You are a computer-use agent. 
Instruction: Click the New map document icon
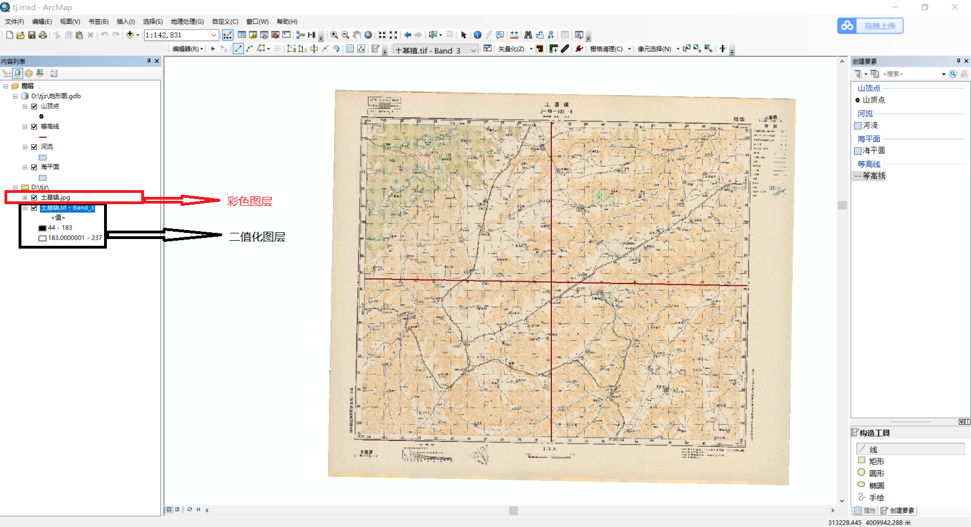10,35
